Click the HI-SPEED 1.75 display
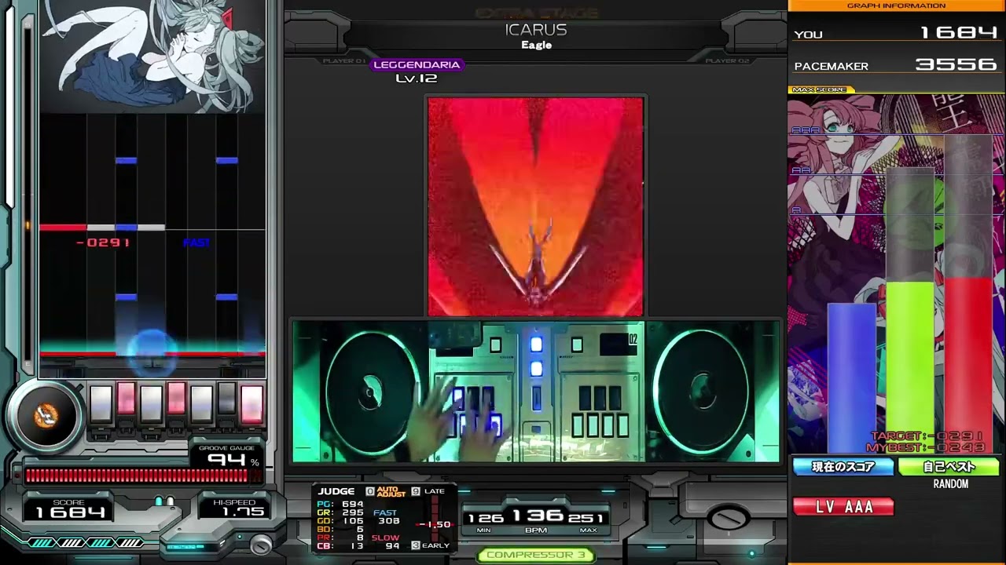This screenshot has height=565, width=1006. pyautogui.click(x=234, y=508)
